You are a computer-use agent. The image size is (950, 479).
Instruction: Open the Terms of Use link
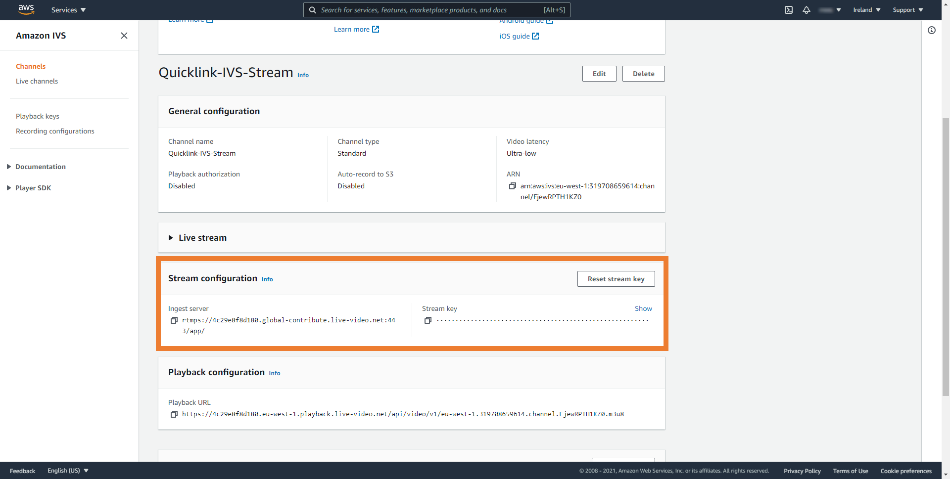click(851, 471)
